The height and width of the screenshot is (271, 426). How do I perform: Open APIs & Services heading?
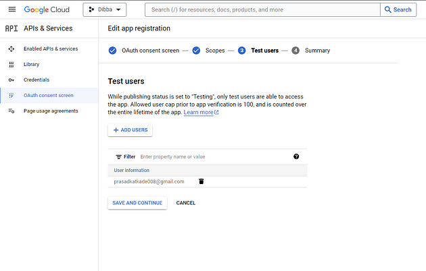click(48, 28)
